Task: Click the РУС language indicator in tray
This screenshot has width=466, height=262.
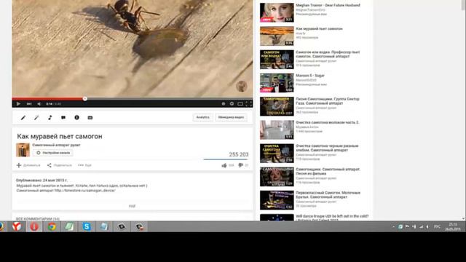Action: tap(437, 226)
